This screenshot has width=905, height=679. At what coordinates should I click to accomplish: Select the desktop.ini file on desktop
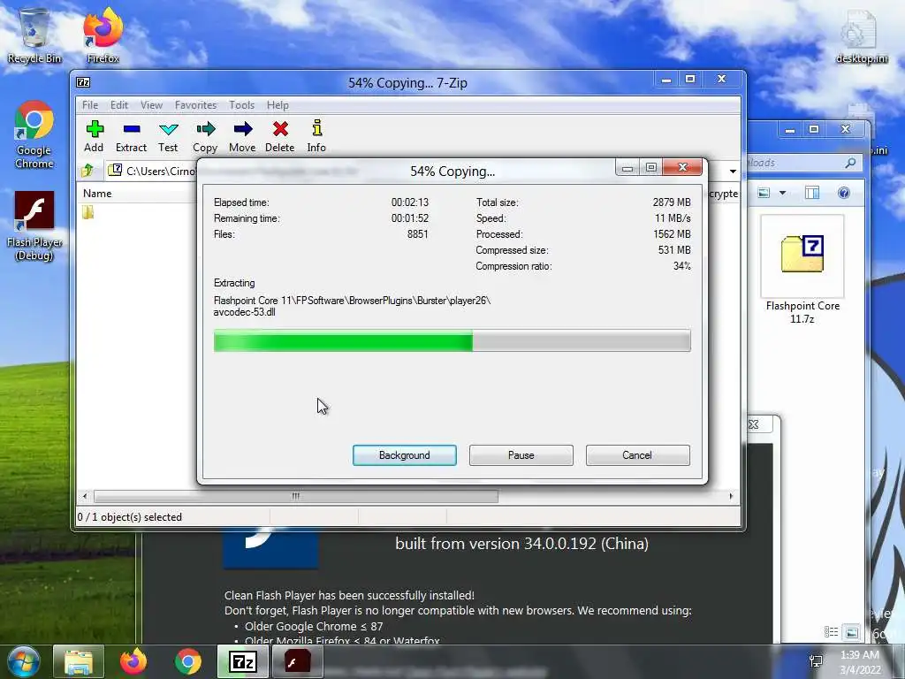(x=861, y=35)
